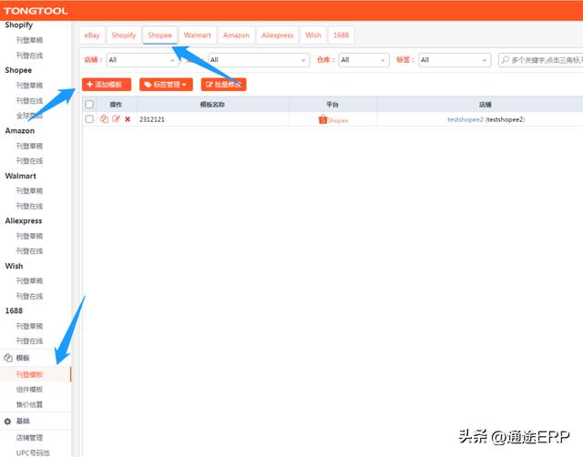Open the Aliexpress tab
This screenshot has height=457, width=583.
point(277,36)
